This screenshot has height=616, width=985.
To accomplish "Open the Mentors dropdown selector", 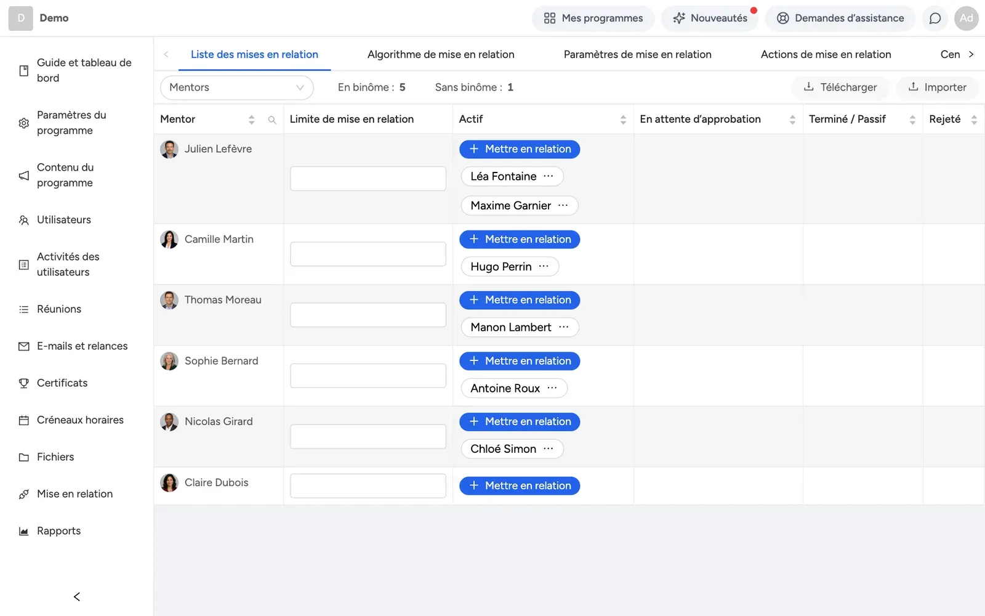I will [237, 87].
